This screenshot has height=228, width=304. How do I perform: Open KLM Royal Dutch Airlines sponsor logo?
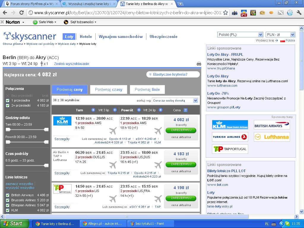[x=230, y=125]
